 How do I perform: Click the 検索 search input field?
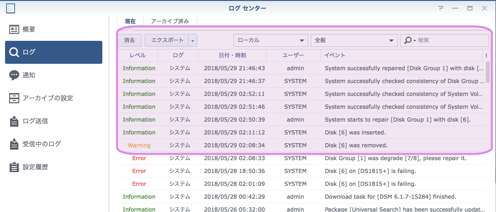point(451,40)
